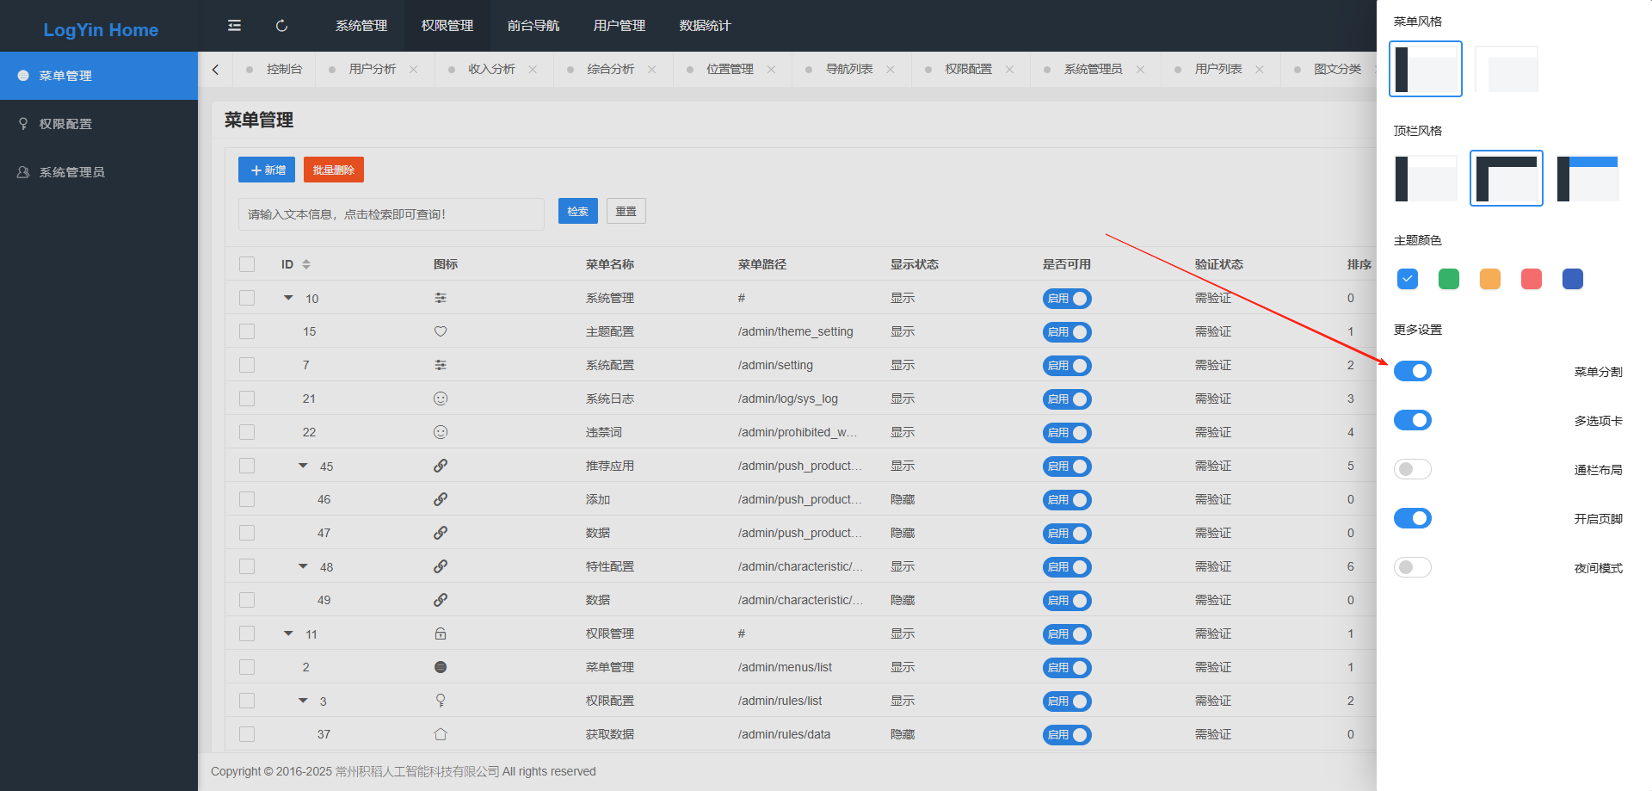Close the 系统管理员 tab
This screenshot has width=1652, height=791.
[x=1140, y=70]
